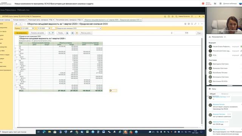Click the sum value field showing 0,00

click(x=181, y=33)
